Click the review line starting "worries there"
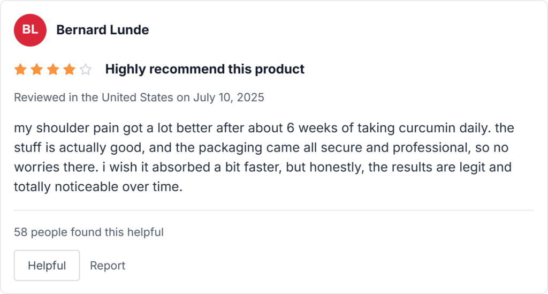Viewport: 548px width, 294px height. (262, 168)
